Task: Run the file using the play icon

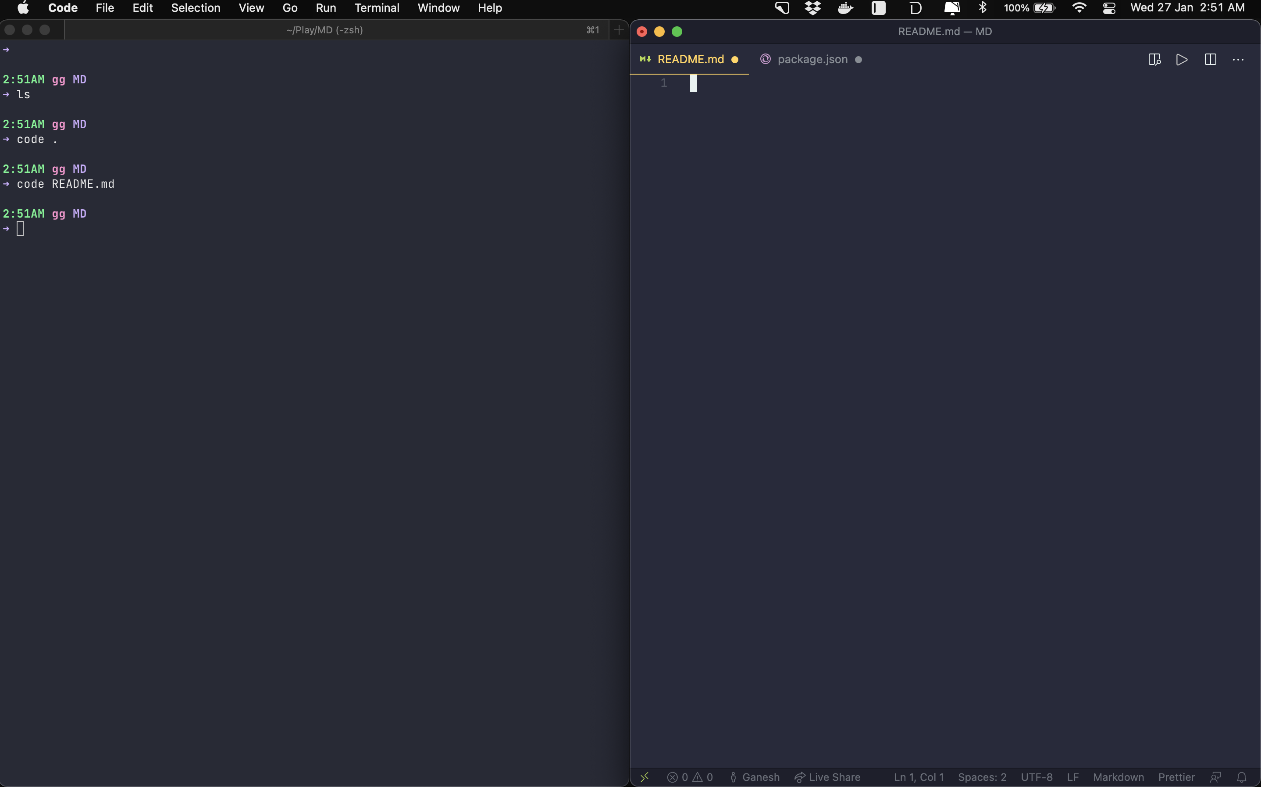Action: [1181, 59]
